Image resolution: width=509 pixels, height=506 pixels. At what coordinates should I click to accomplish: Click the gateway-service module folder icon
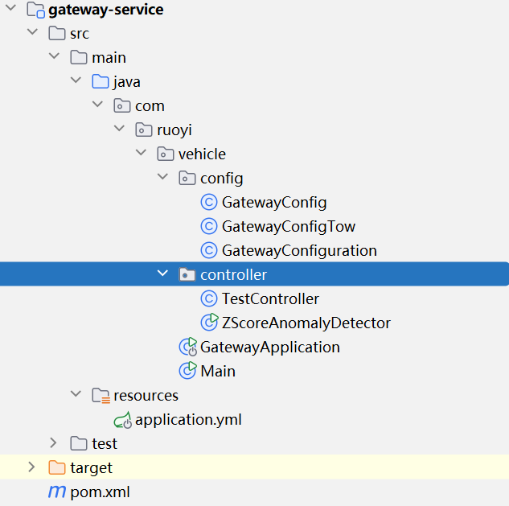coord(35,10)
